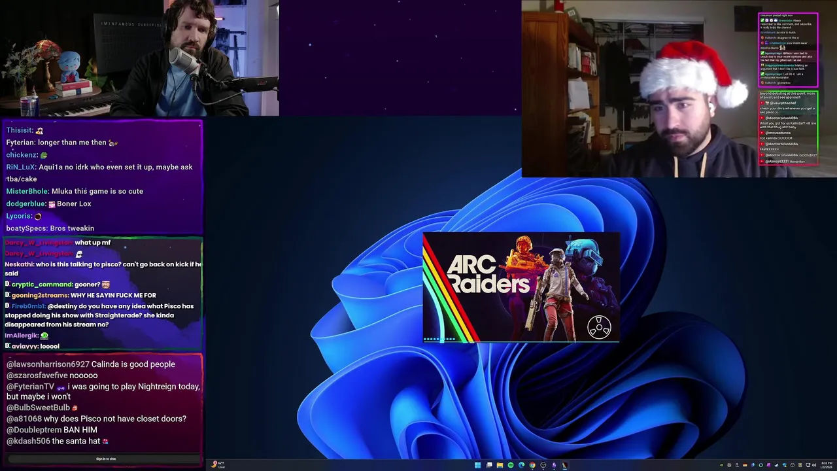This screenshot has width=837, height=471.
Task: Click username kdash506 in chat
Action: click(x=28, y=441)
